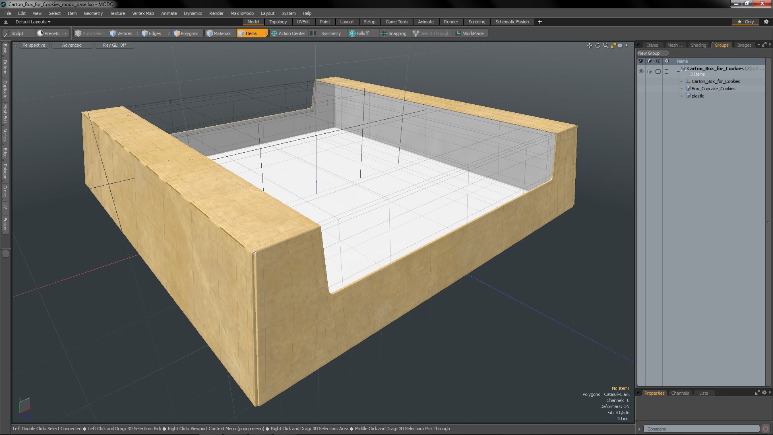Click the viewport zoom magnifier icon
The width and height of the screenshot is (773, 435).
(606, 46)
